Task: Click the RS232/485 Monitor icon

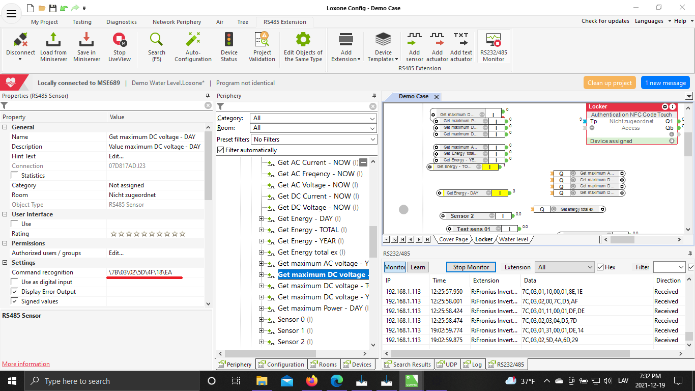Action: click(x=493, y=41)
